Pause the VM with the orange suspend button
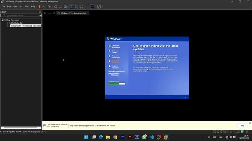This screenshot has height=141, width=252. [x=40, y=7]
